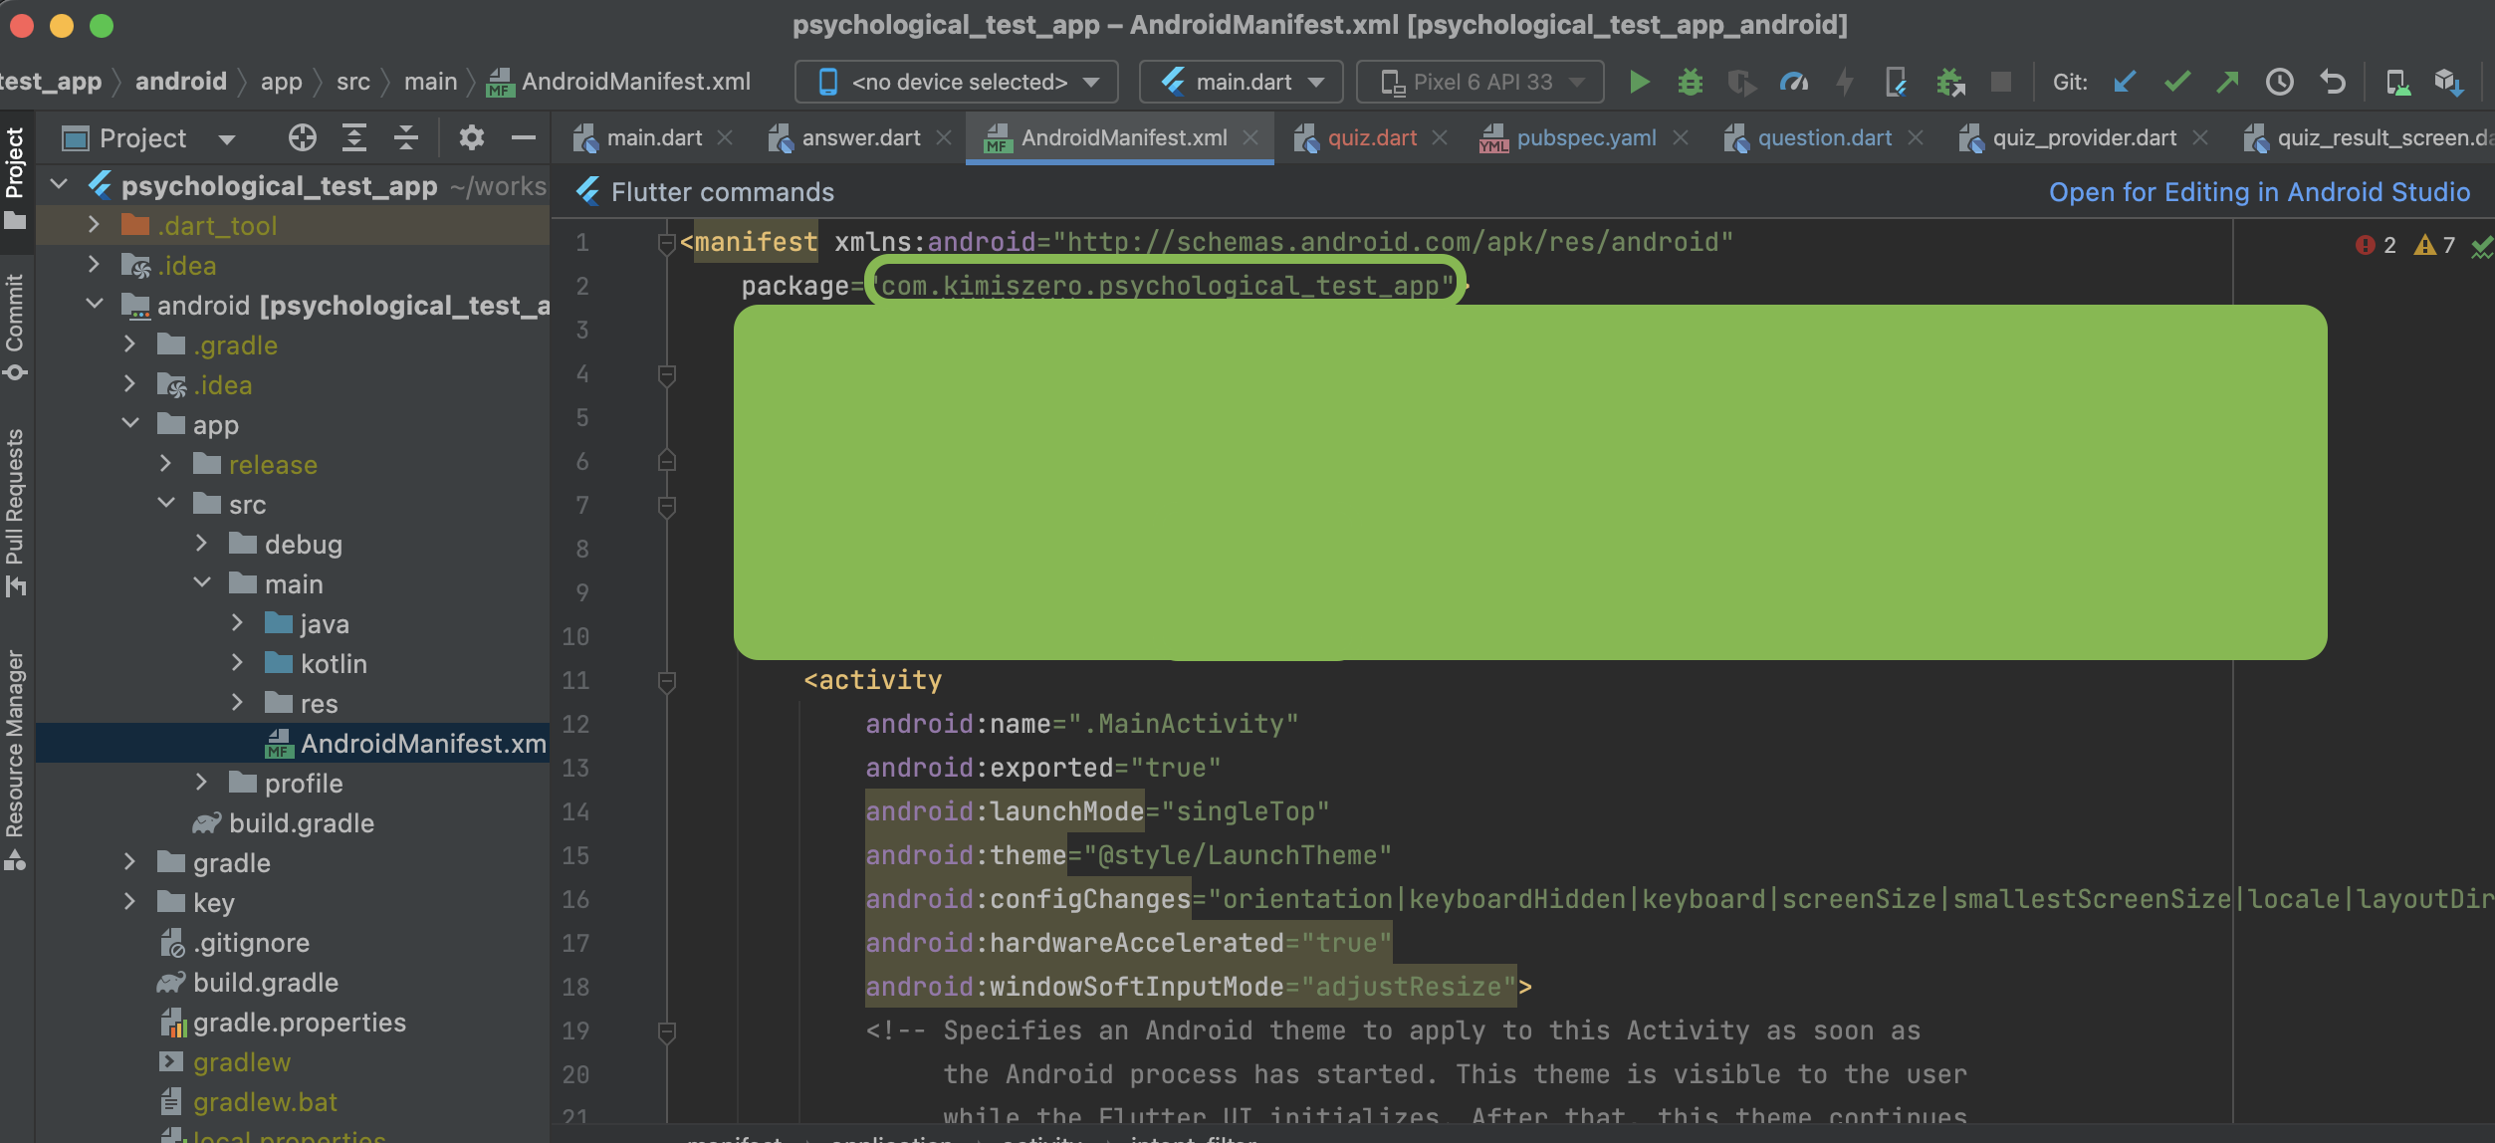The height and width of the screenshot is (1143, 2495).
Task: Open the Device Manager icon
Action: coord(2397,82)
